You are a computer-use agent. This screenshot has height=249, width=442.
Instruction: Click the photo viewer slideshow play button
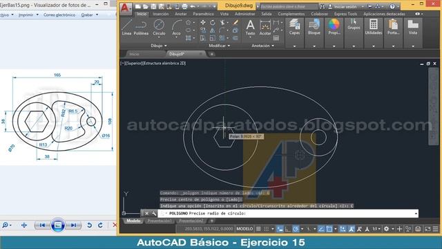[58, 225]
